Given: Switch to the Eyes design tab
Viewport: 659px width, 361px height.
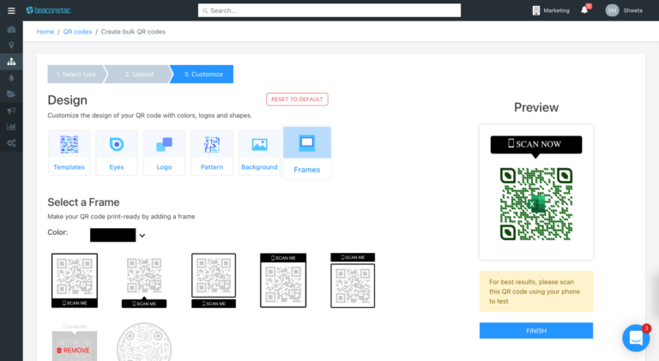Looking at the screenshot, I should [x=117, y=153].
